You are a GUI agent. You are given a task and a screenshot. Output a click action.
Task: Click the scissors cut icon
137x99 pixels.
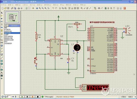point(60,8)
